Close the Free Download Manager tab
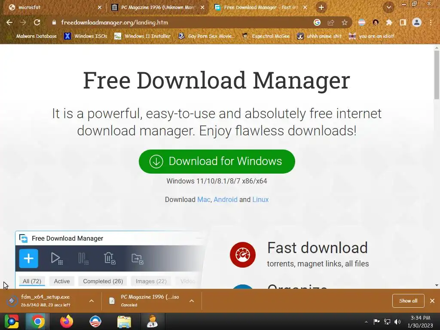The width and height of the screenshot is (440, 330). [305, 7]
